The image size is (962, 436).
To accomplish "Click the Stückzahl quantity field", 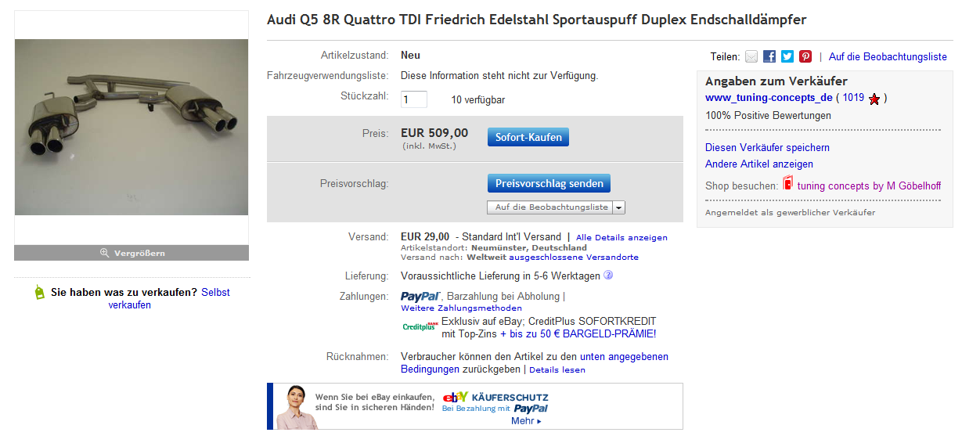I will tap(414, 99).
